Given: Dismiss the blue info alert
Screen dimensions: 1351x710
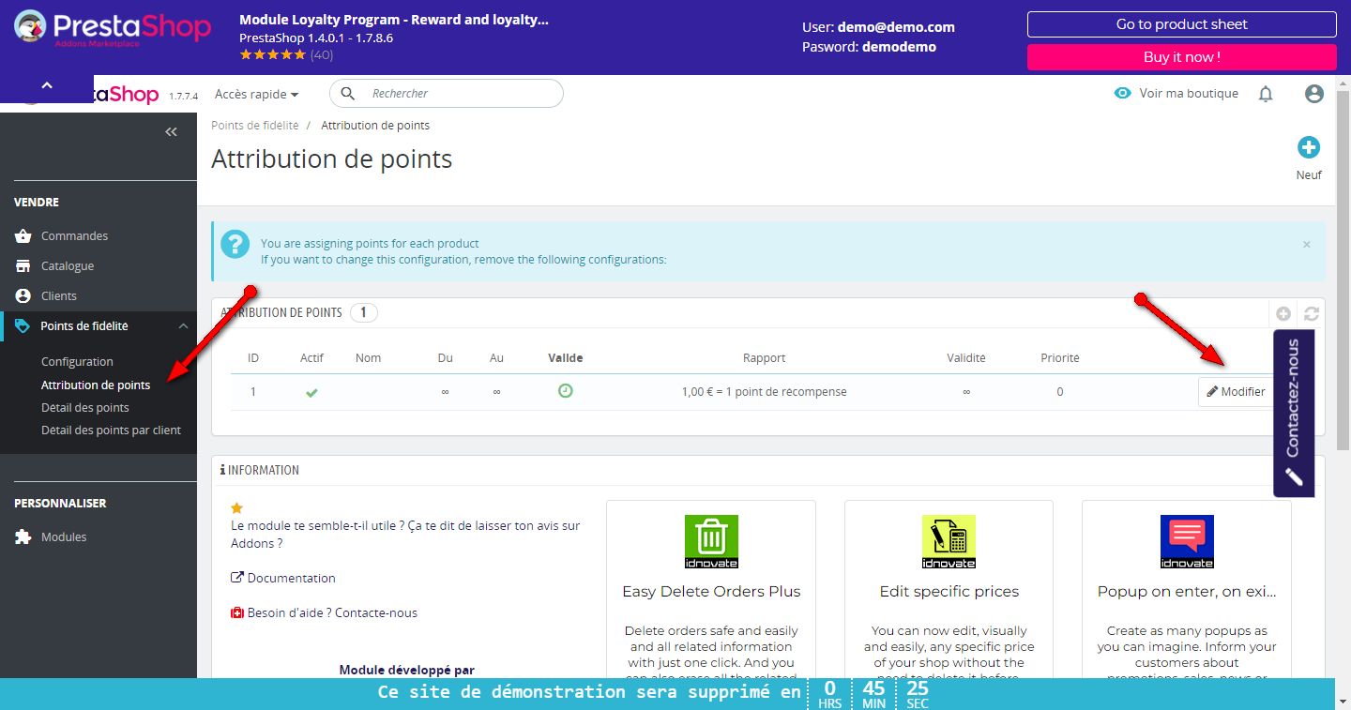Looking at the screenshot, I should (1307, 244).
